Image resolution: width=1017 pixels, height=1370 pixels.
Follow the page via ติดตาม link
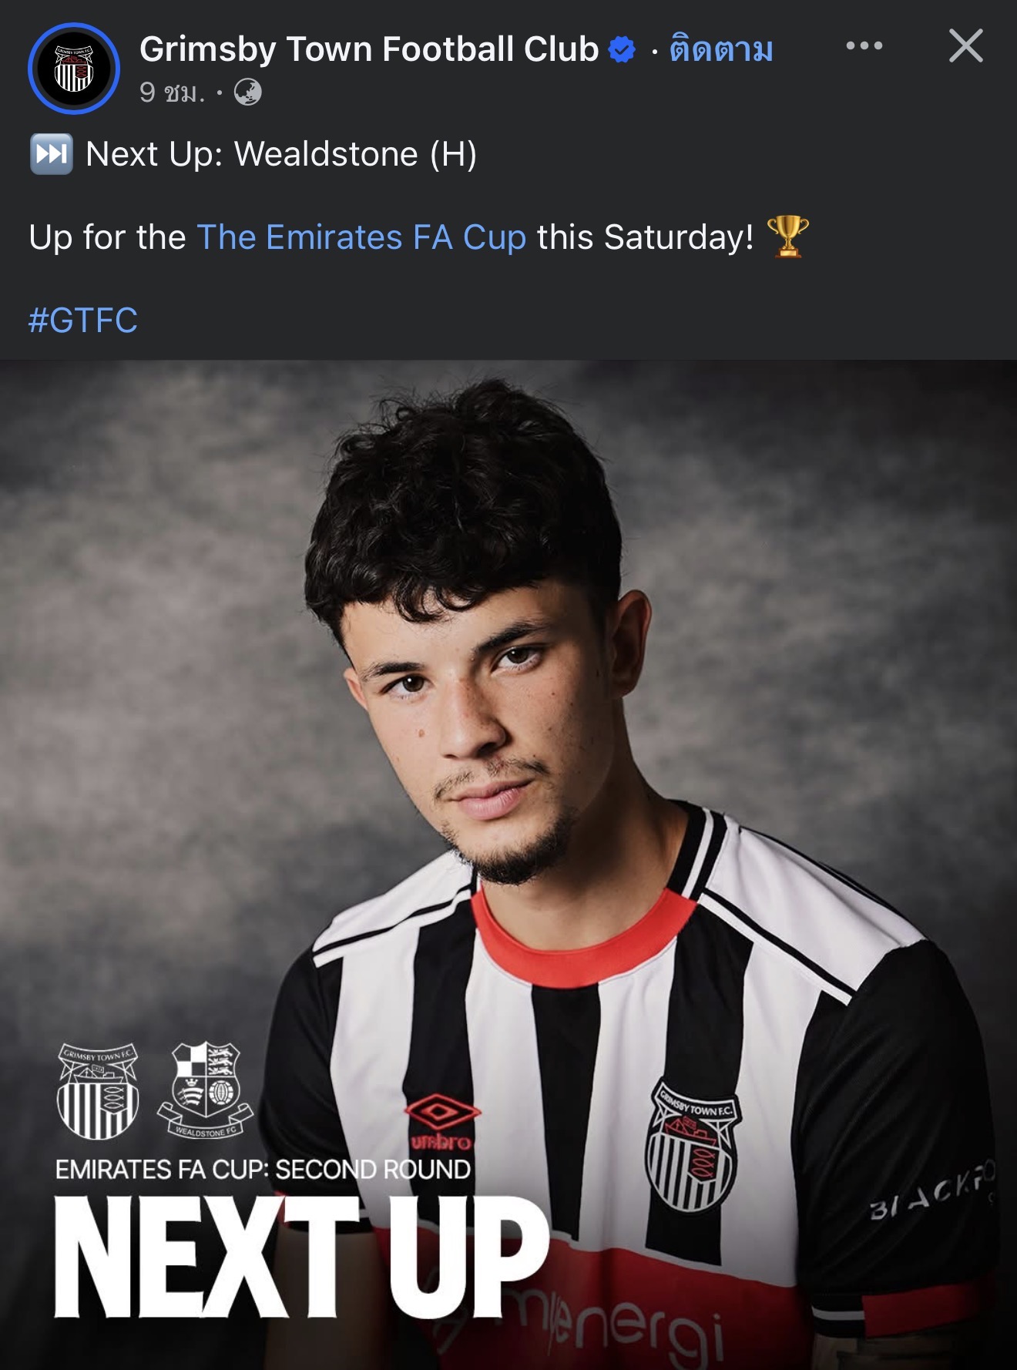tap(721, 49)
